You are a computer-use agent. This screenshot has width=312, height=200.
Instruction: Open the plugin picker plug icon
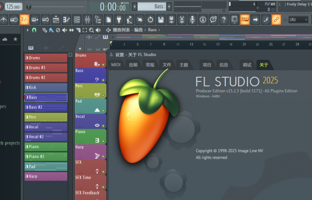point(119,20)
